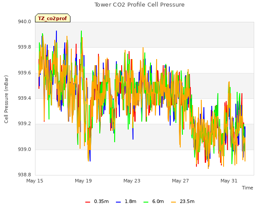The width and height of the screenshot is (280, 210).
Task: Select the 23.5m legend label
Action: click(x=187, y=201)
